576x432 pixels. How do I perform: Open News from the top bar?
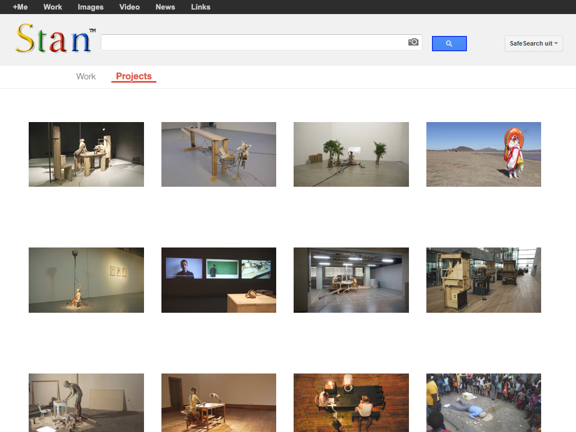point(165,7)
